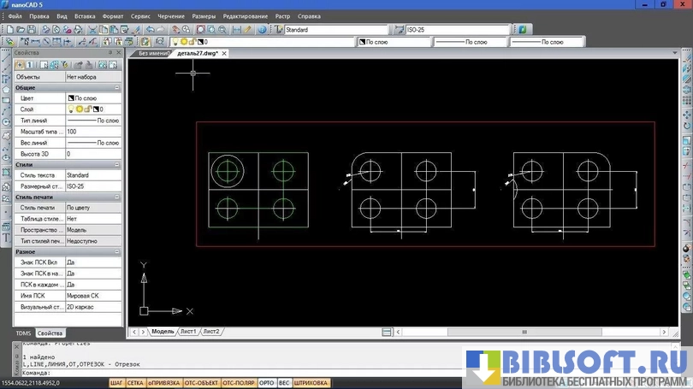
Task: Click the Undo arrow icon
Action: (x=150, y=29)
